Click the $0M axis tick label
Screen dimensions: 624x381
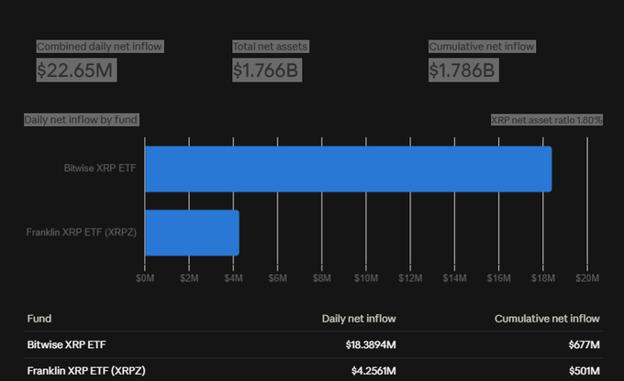click(x=145, y=278)
